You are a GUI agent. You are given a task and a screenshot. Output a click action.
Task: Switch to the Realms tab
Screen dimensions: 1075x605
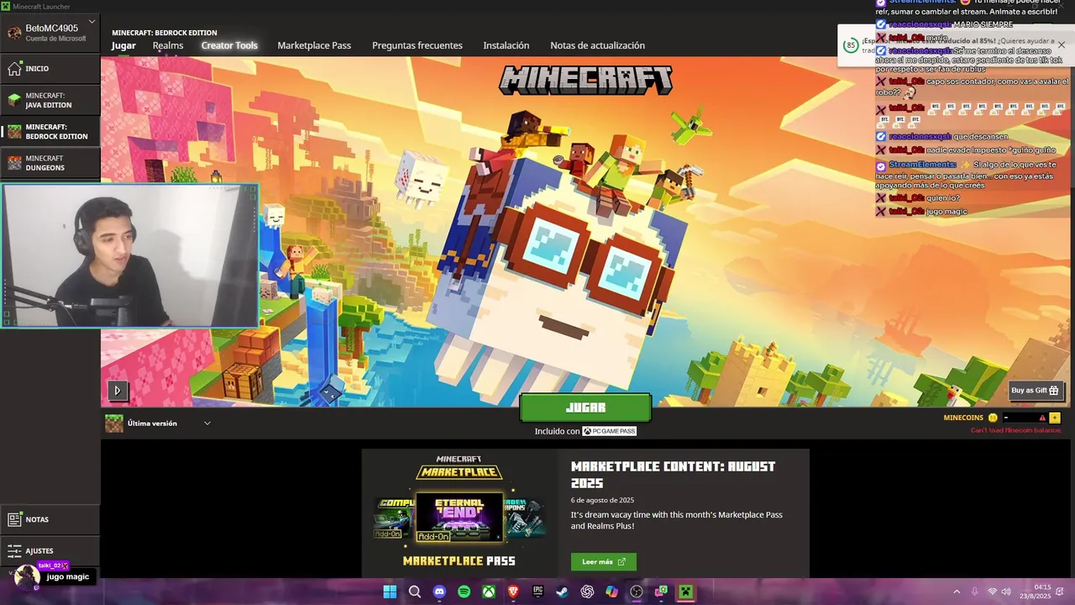(168, 45)
